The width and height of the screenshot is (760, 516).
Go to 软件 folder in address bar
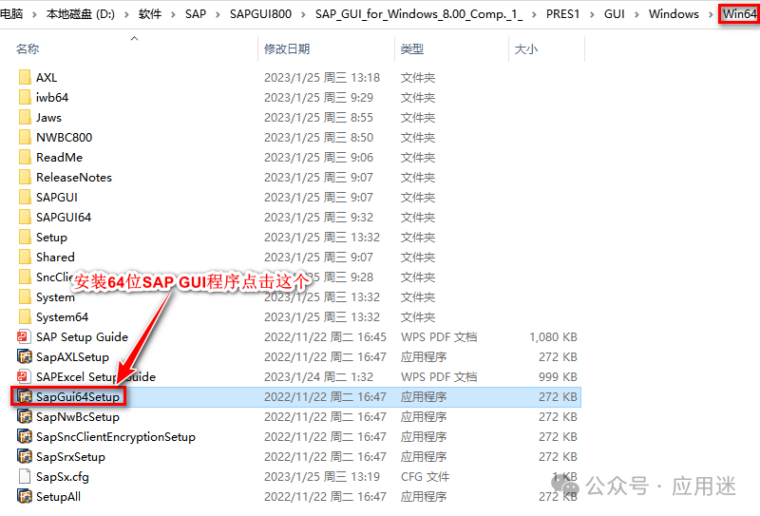[x=150, y=14]
